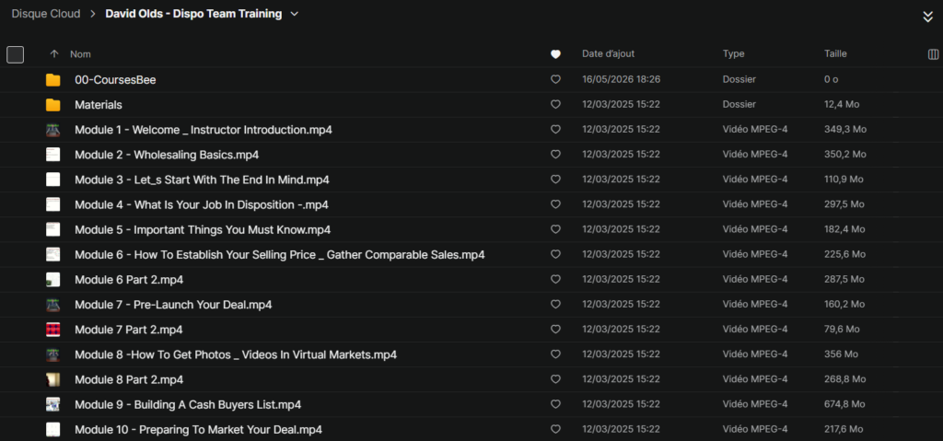Click the Module 5 video thumbnail

tap(52, 230)
